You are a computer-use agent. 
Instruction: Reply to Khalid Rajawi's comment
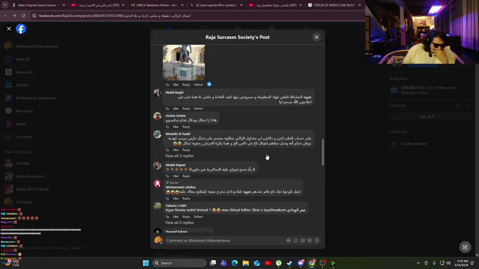[186, 176]
